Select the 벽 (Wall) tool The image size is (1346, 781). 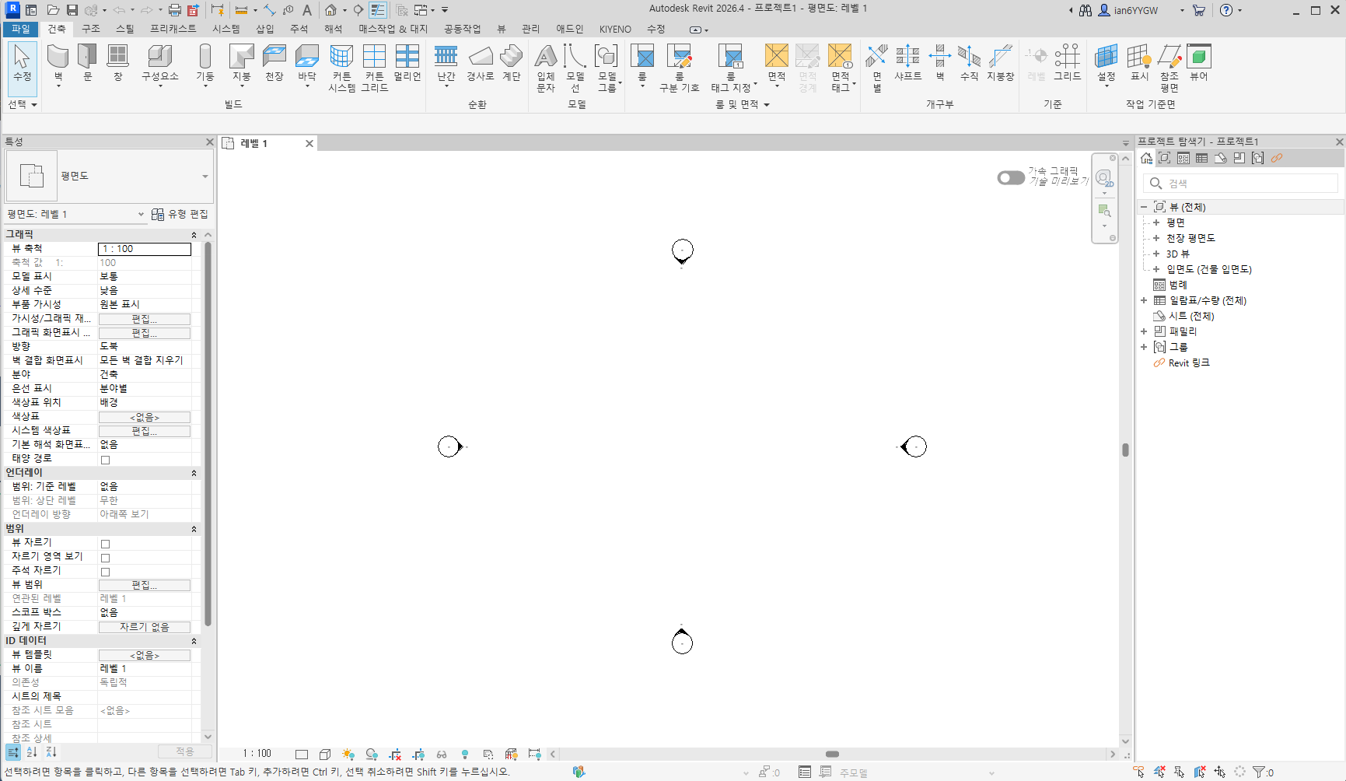point(58,58)
